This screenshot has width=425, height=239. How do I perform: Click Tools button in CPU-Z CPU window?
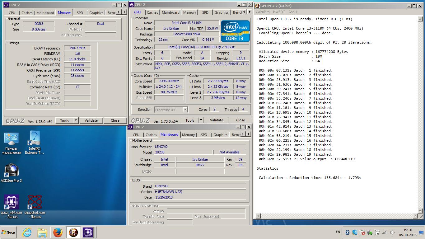190,120
